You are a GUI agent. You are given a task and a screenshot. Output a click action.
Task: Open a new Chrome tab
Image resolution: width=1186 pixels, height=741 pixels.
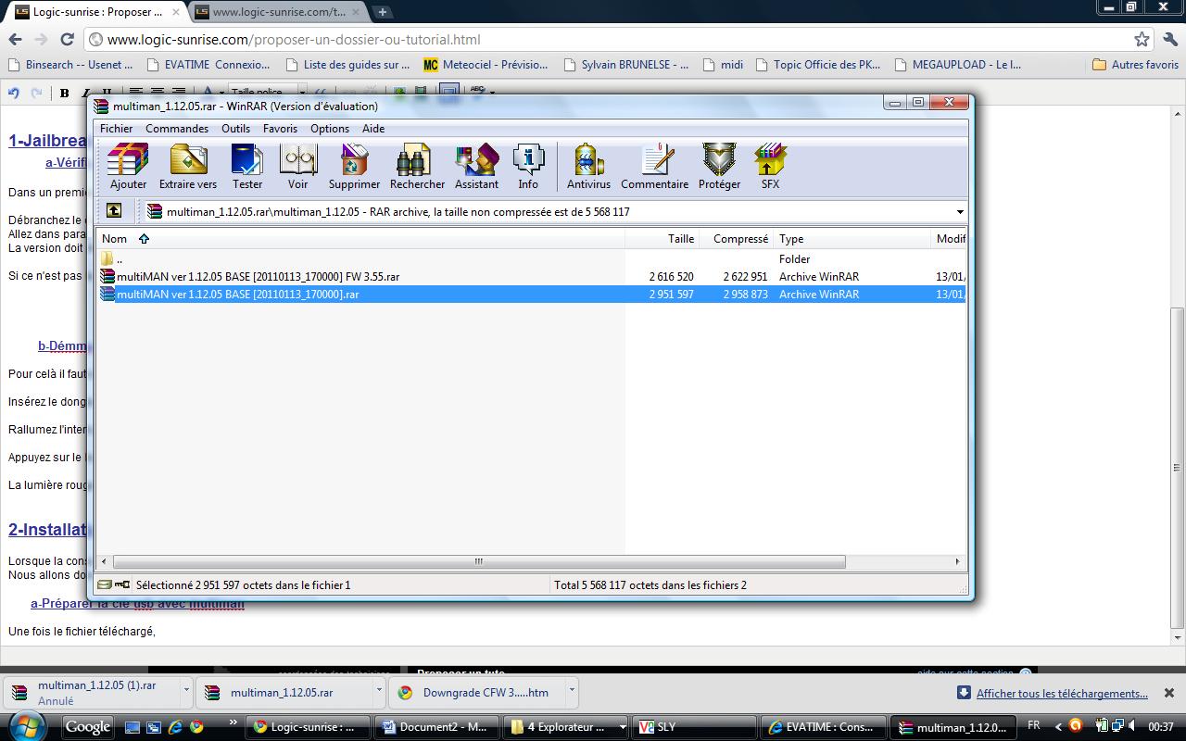click(x=382, y=12)
